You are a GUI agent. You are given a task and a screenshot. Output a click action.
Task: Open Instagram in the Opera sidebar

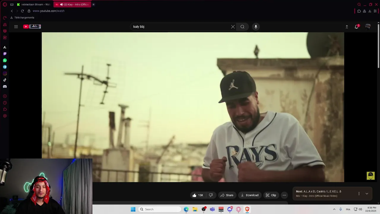pyautogui.click(x=5, y=73)
